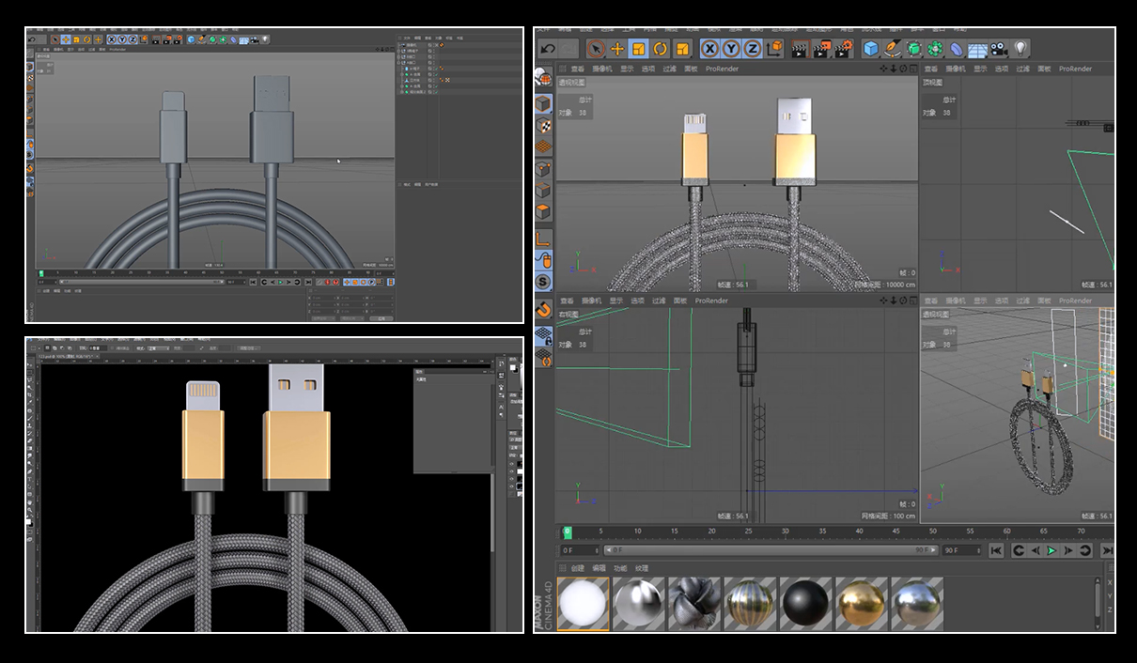Open 编辑 menu in large window material manager
Image resolution: width=1137 pixels, height=663 pixels.
[599, 568]
